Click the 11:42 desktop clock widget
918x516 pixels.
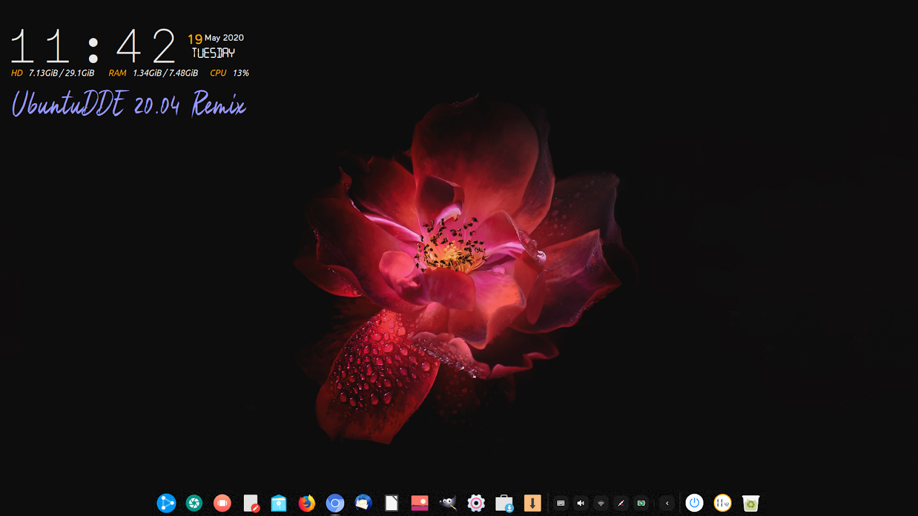click(x=93, y=46)
